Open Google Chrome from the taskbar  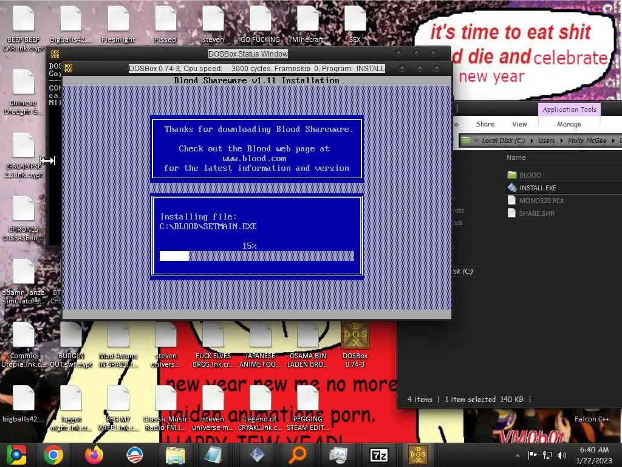tap(53, 455)
